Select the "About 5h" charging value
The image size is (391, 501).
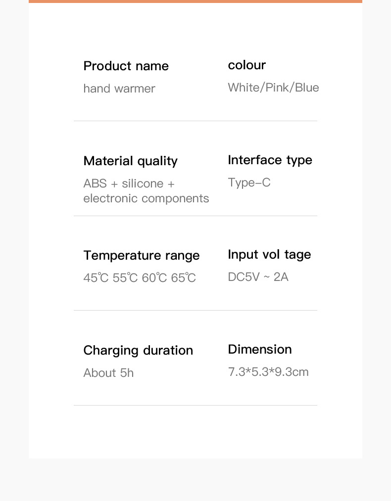(108, 373)
